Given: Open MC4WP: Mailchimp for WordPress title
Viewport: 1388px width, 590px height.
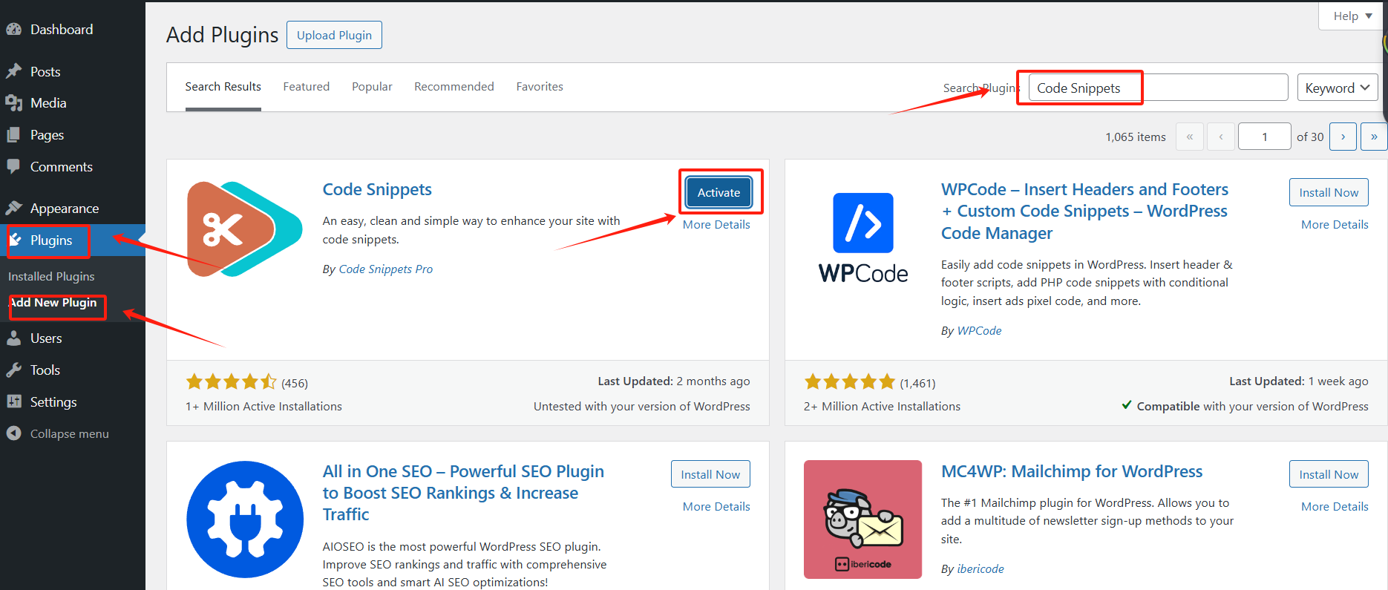Looking at the screenshot, I should click(1072, 471).
